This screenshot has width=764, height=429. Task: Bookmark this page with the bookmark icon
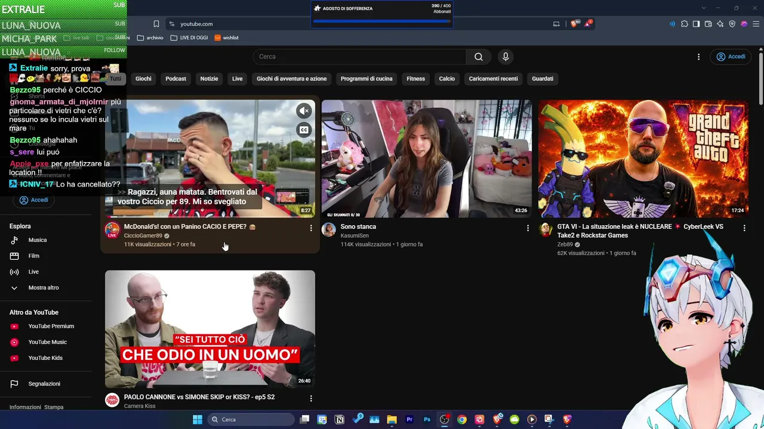(156, 24)
